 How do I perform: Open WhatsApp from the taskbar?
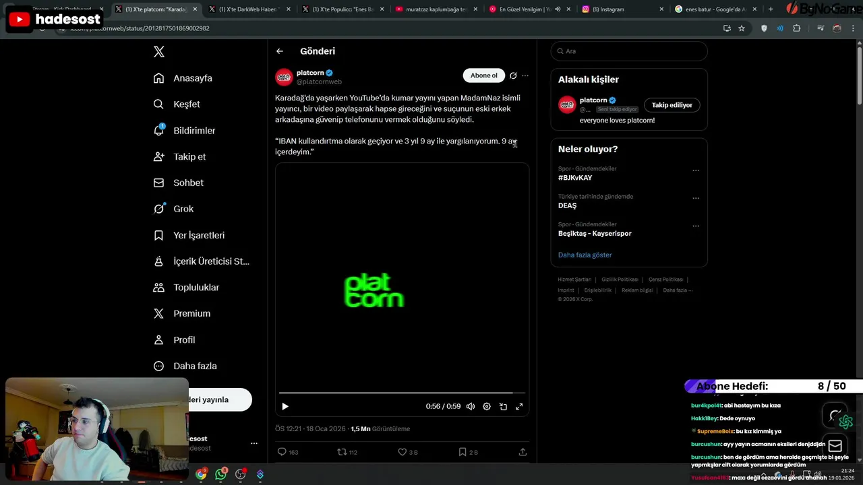(221, 474)
